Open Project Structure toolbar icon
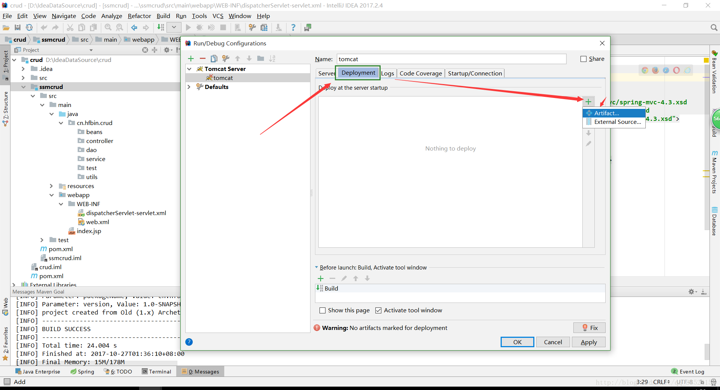 pos(264,27)
